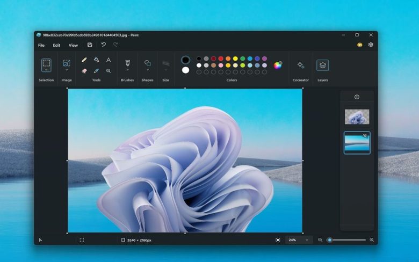Choose the Fill bucket tool
This screenshot has height=262, width=419.
(96, 60)
